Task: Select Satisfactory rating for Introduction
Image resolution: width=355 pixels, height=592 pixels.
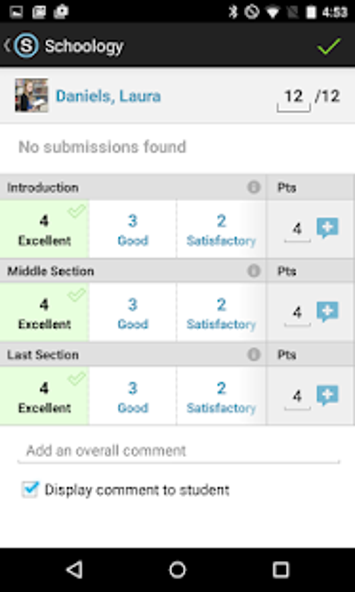Action: click(221, 229)
